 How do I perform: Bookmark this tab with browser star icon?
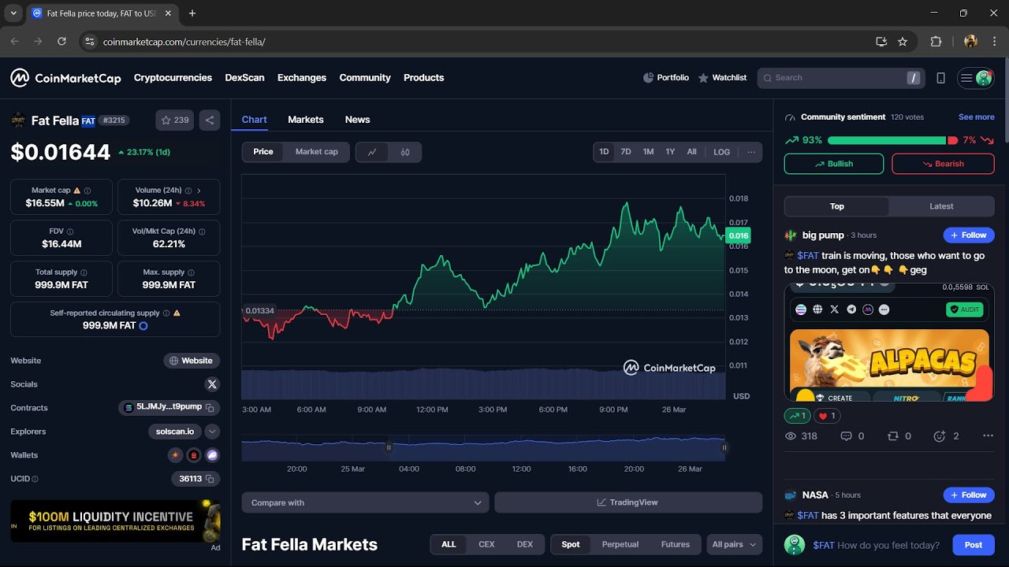pyautogui.click(x=903, y=42)
